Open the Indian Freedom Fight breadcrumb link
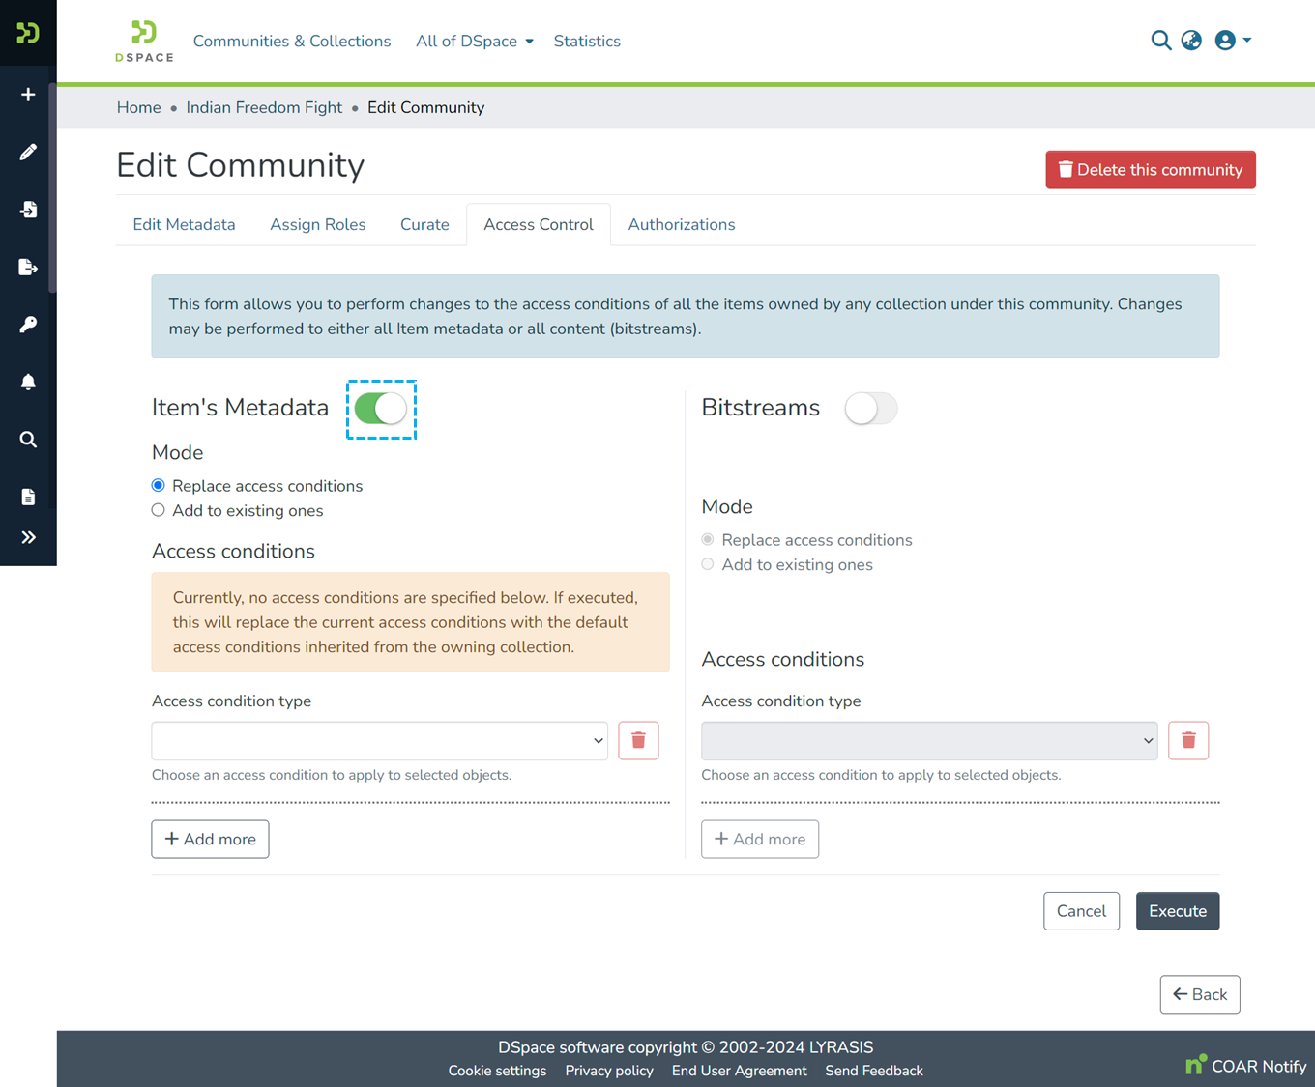 pyautogui.click(x=263, y=107)
